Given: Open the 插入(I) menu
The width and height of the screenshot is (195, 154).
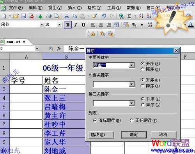Looking at the screenshot, I should pos(75,8).
